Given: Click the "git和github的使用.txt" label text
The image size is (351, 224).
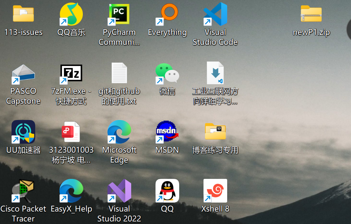Looking at the screenshot, I should [x=119, y=96].
